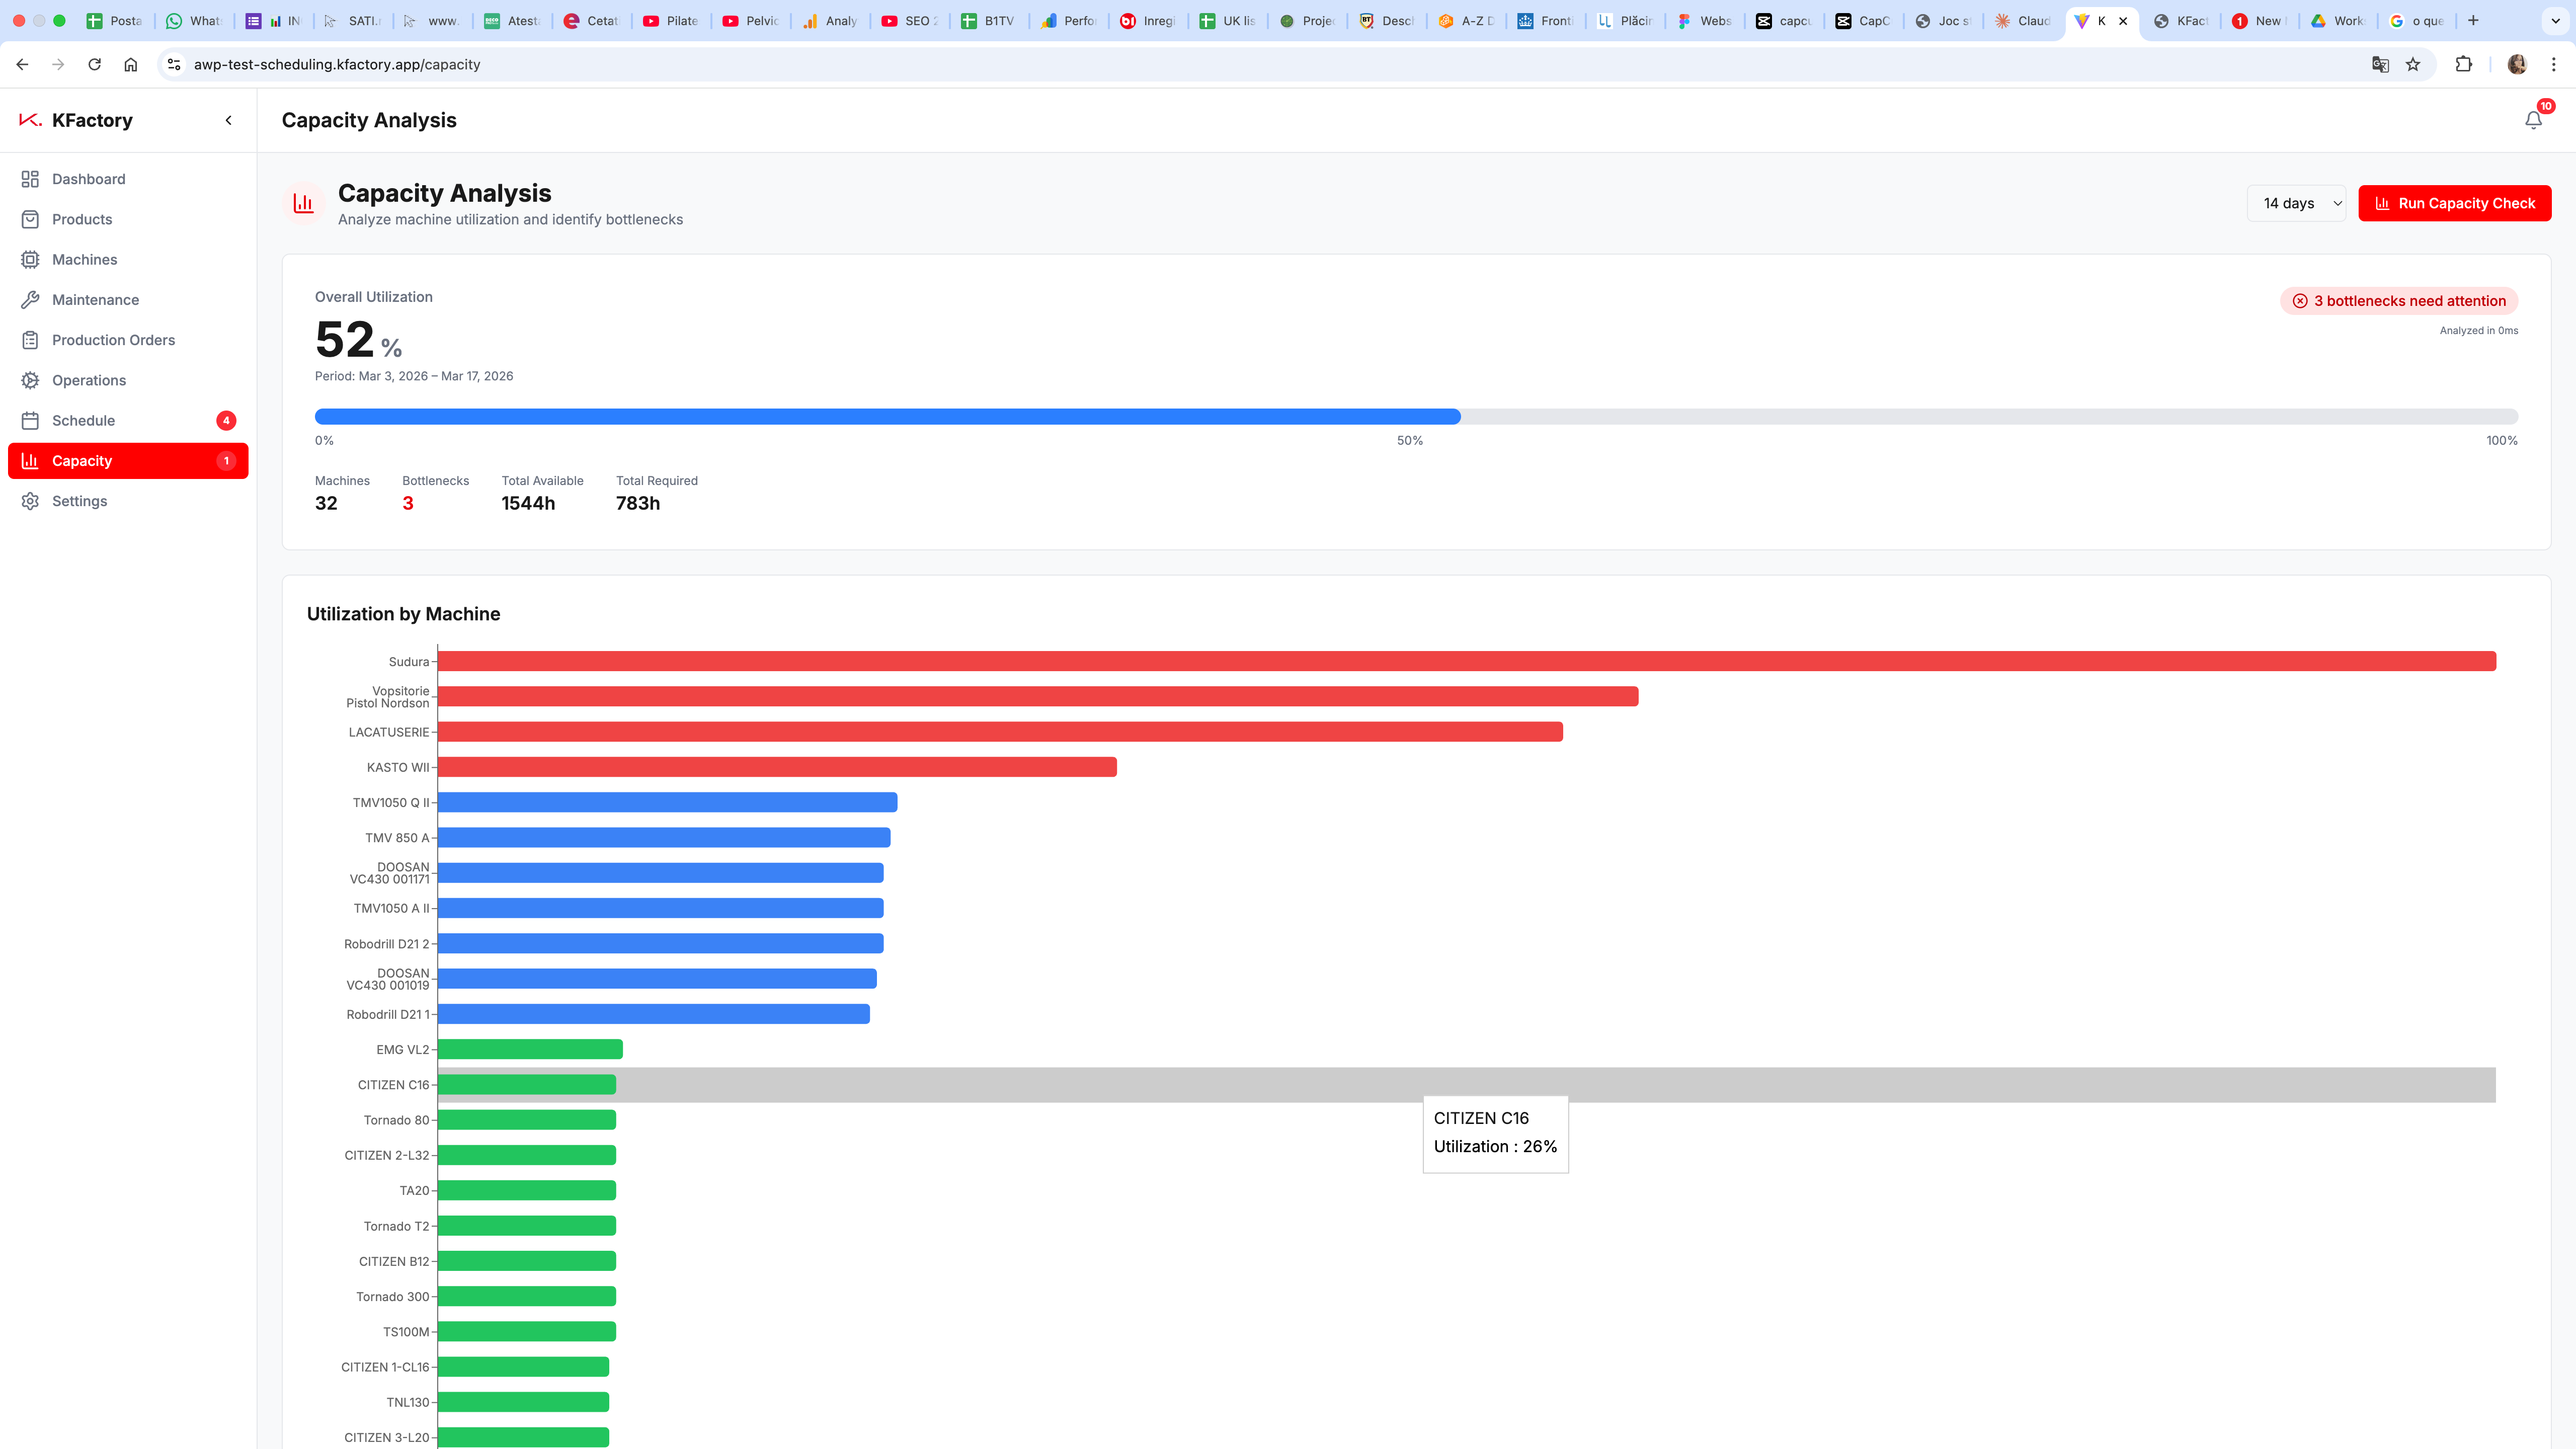2576x1449 pixels.
Task: Open the tab search dropdown arrow
Action: click(2555, 20)
